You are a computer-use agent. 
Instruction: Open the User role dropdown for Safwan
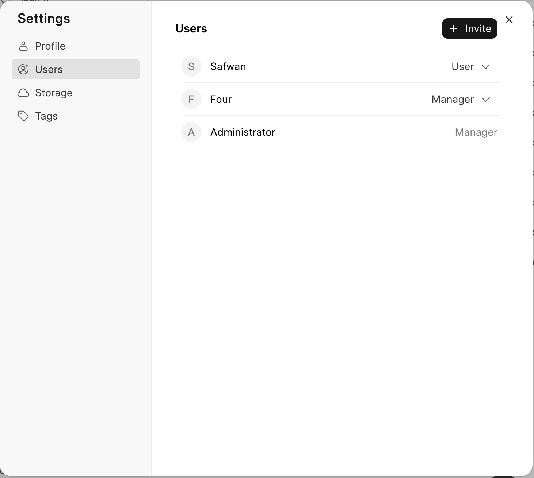pyautogui.click(x=471, y=66)
